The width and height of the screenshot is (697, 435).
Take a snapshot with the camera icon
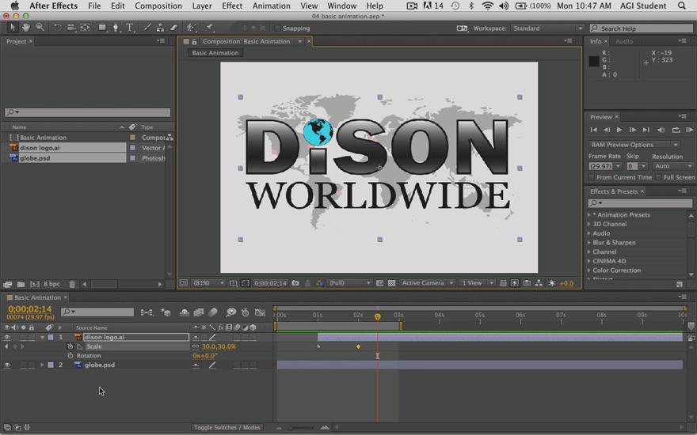click(x=295, y=283)
